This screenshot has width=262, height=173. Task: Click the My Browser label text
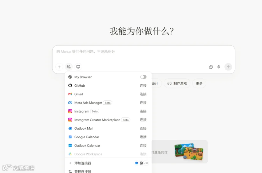click(83, 77)
